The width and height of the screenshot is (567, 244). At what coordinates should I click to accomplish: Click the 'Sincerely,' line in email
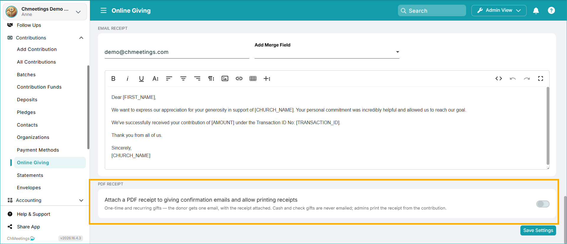(122, 148)
